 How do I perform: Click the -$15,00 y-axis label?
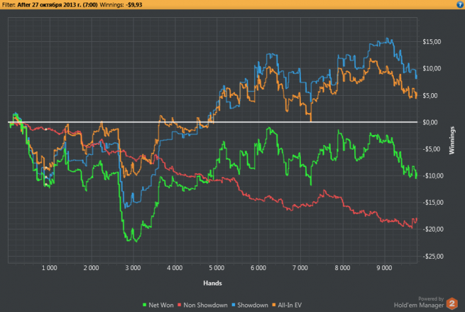(x=433, y=203)
